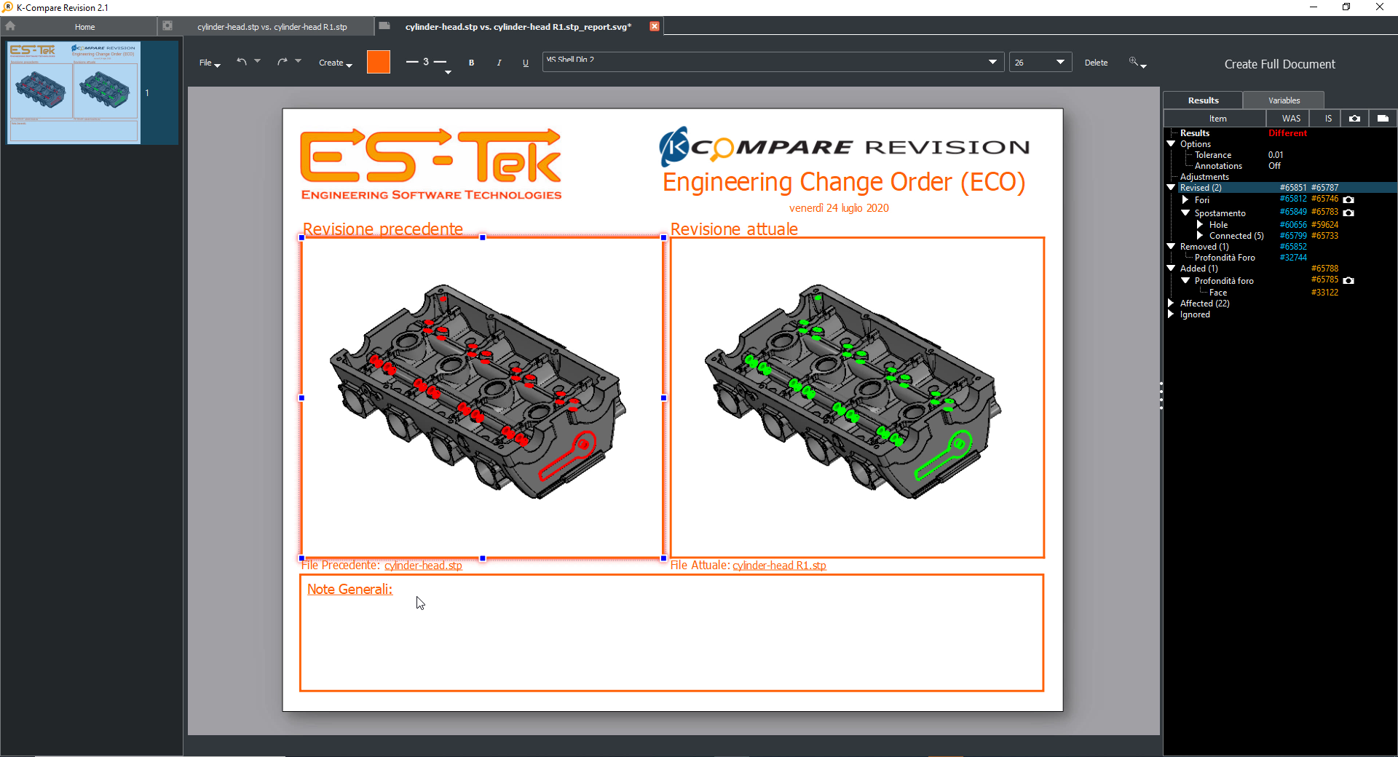Expand the Connected (5) tree node
1398x757 pixels.
tap(1200, 235)
